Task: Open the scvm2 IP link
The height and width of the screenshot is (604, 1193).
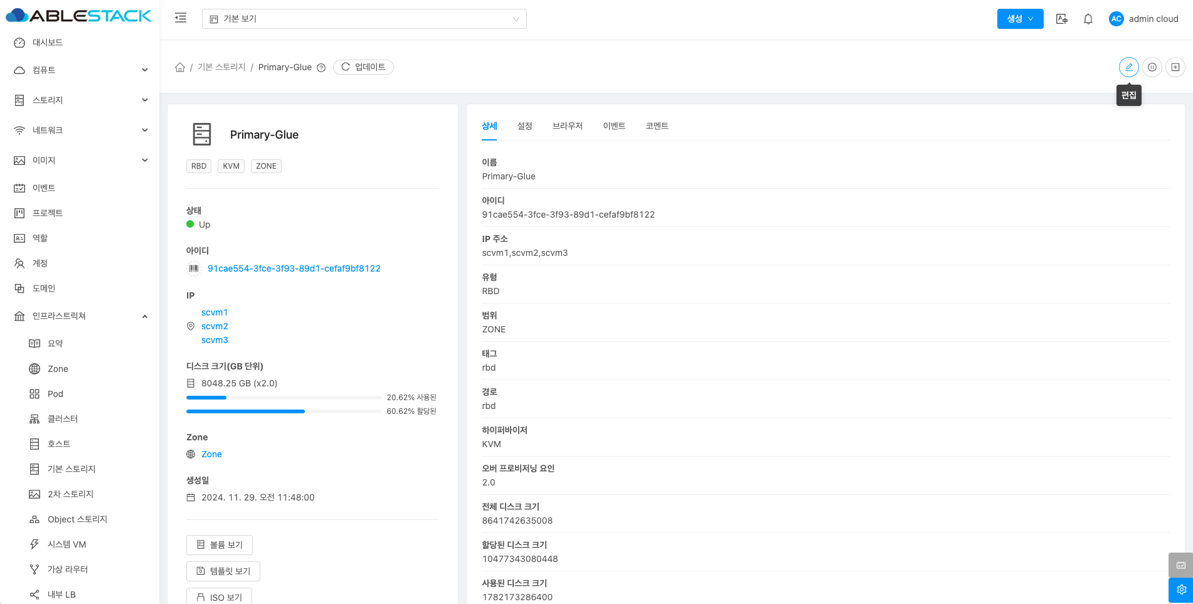Action: coord(215,326)
